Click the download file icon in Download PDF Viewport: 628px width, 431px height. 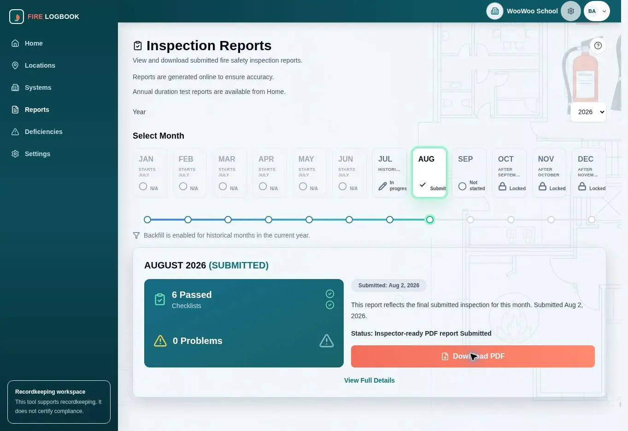point(445,356)
